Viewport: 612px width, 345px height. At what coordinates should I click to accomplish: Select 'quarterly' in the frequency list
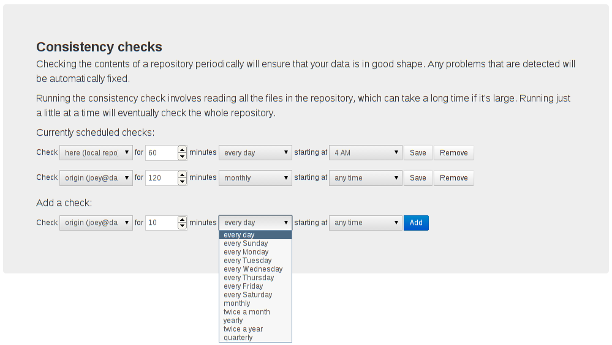tap(238, 338)
